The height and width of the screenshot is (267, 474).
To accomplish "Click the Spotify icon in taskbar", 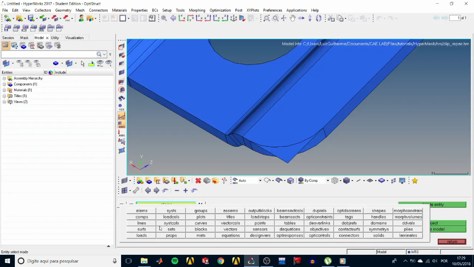I will pos(175,261).
